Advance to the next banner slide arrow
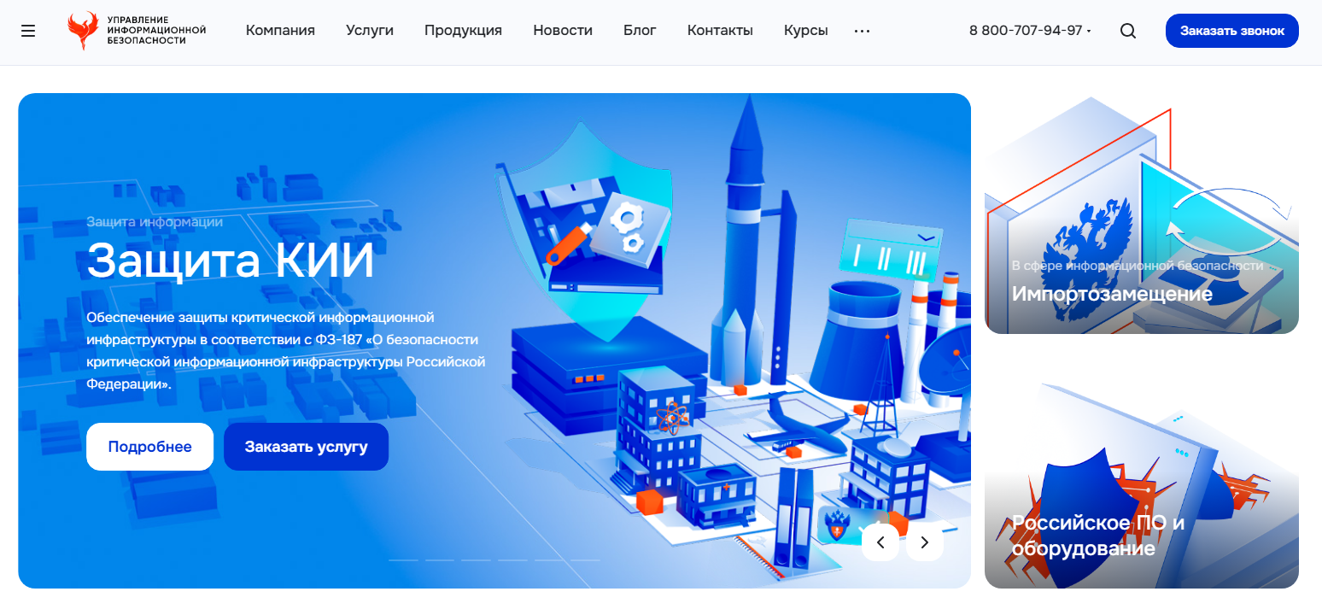The width and height of the screenshot is (1322, 615). pos(924,542)
